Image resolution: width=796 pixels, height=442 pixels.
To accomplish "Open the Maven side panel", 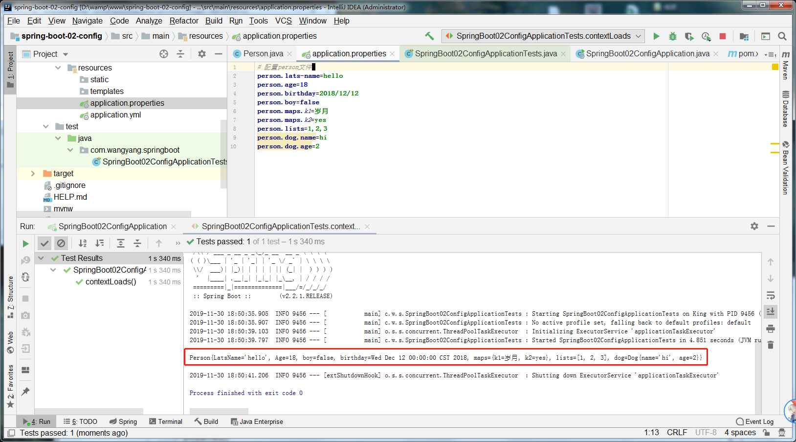I will (786, 65).
